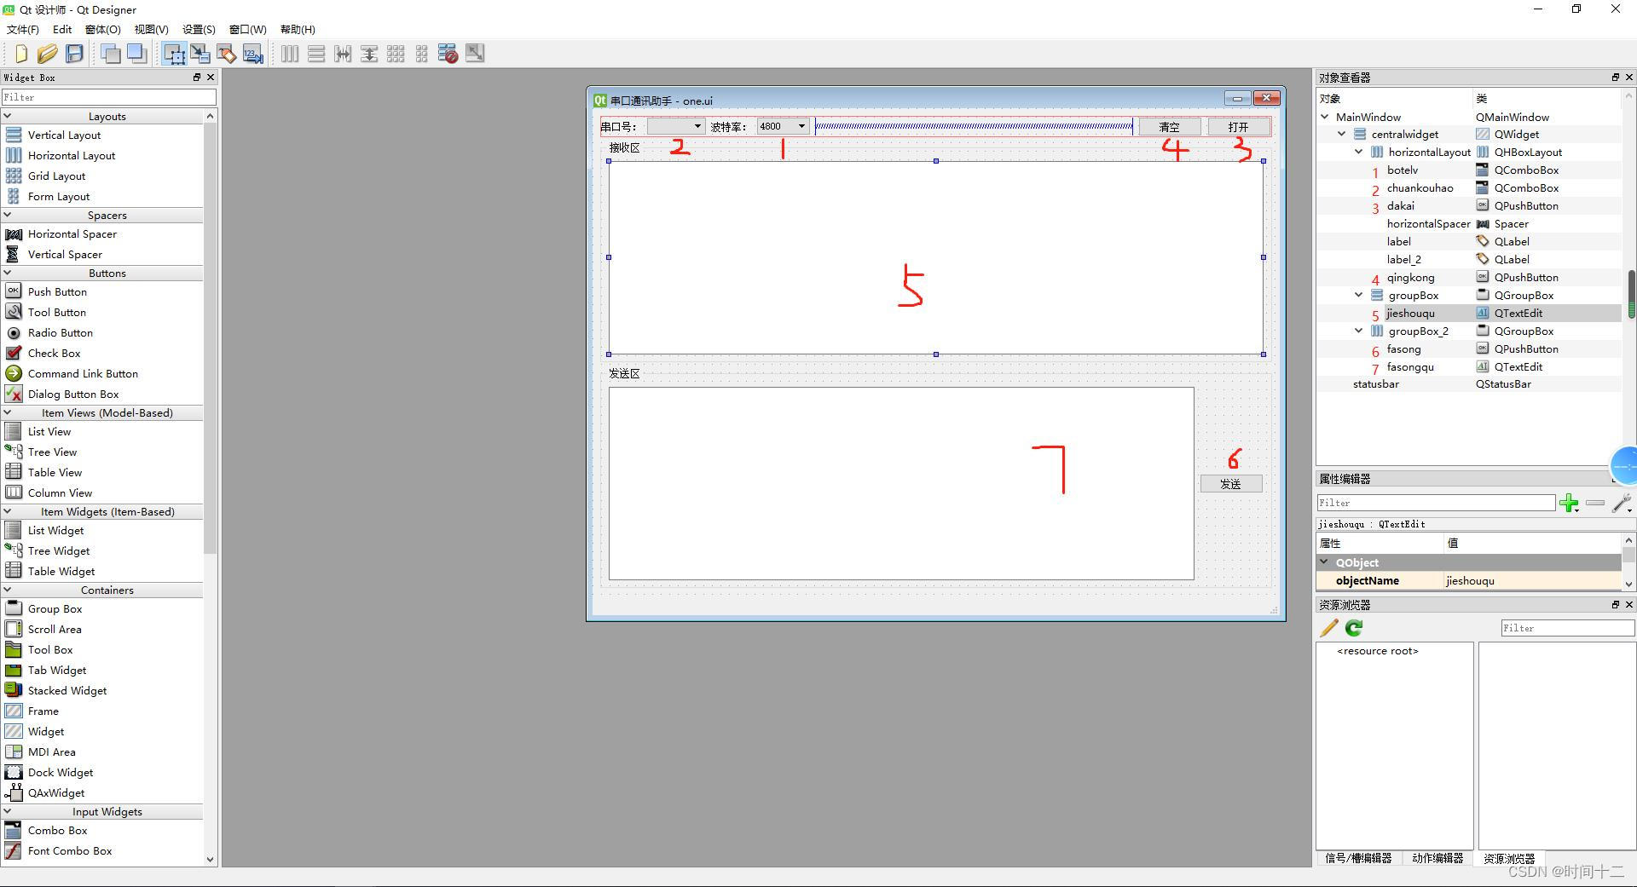Switch to the 信号/槽编辑器 tab
1637x887 pixels.
[1358, 858]
